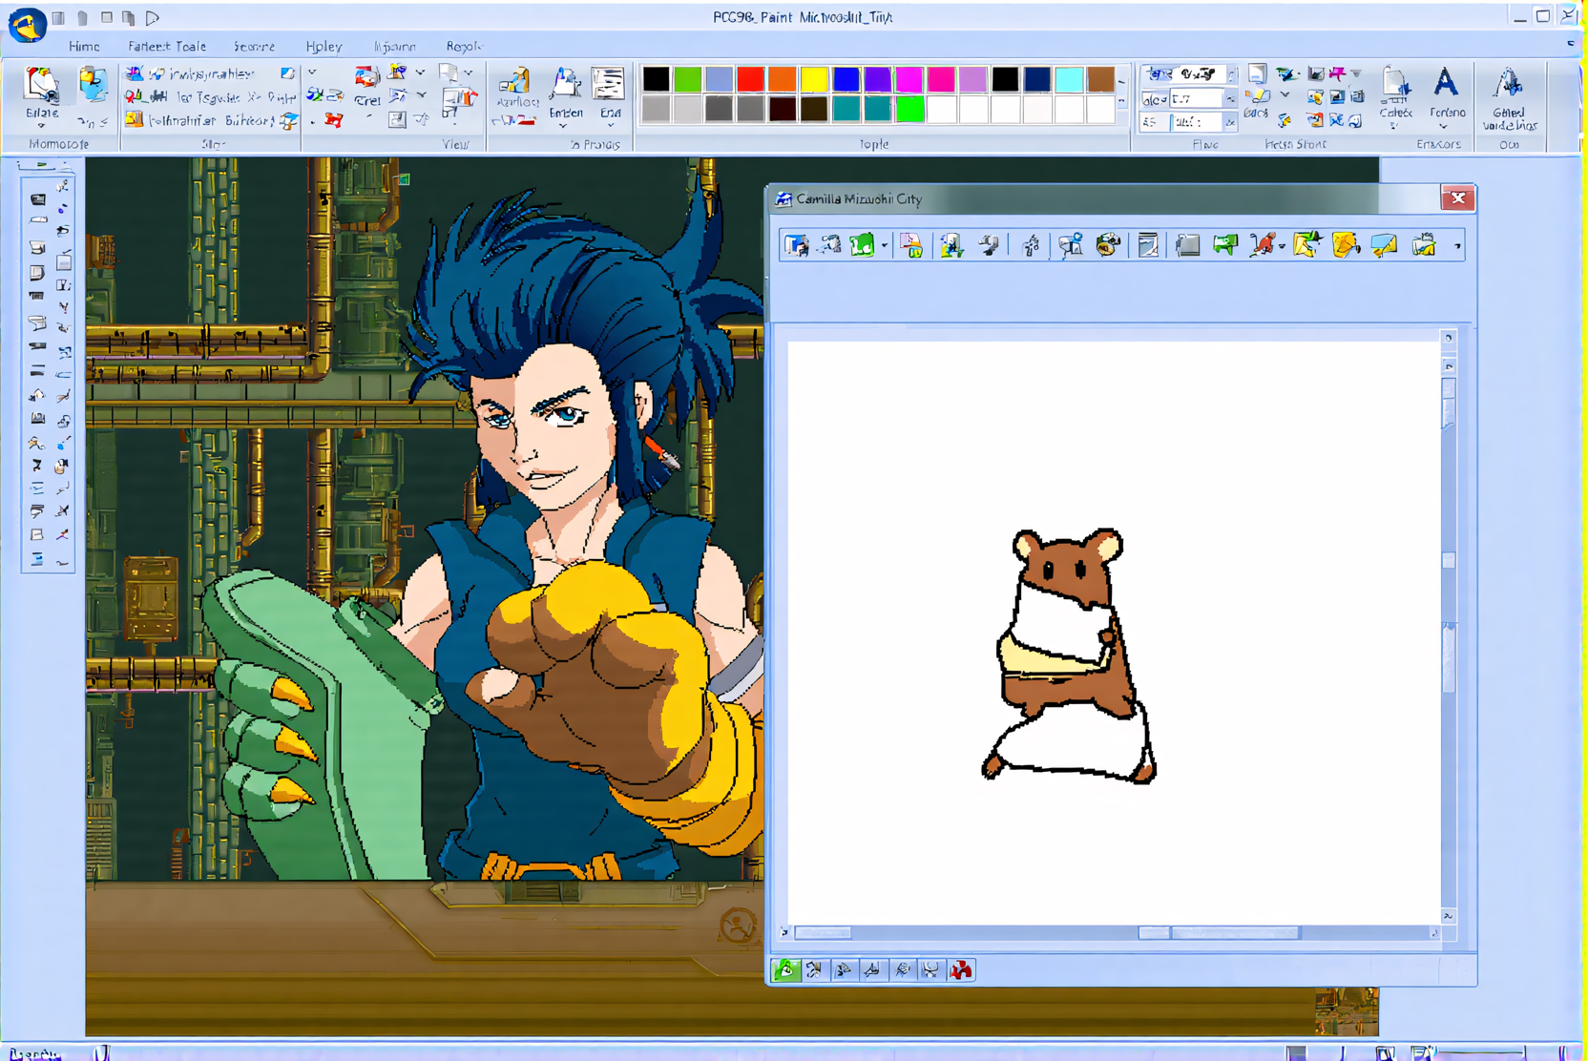Select the Hpley ribbon tab

pyautogui.click(x=324, y=46)
